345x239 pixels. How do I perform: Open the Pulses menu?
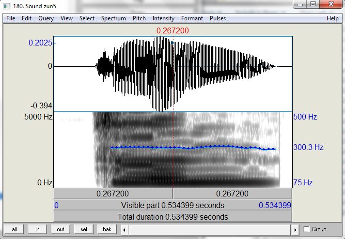point(218,18)
